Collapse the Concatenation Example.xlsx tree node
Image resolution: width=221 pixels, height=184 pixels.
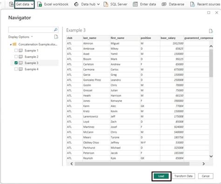(11, 45)
